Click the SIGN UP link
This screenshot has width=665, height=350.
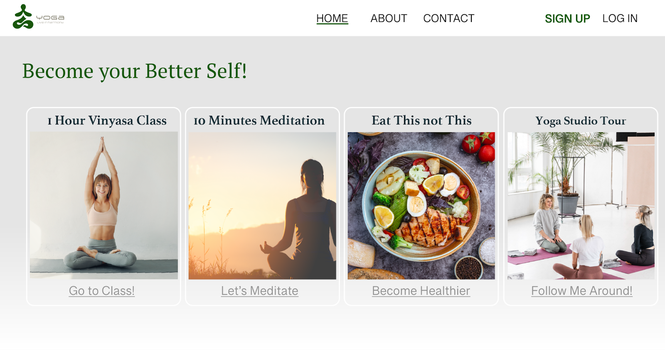[x=567, y=19]
